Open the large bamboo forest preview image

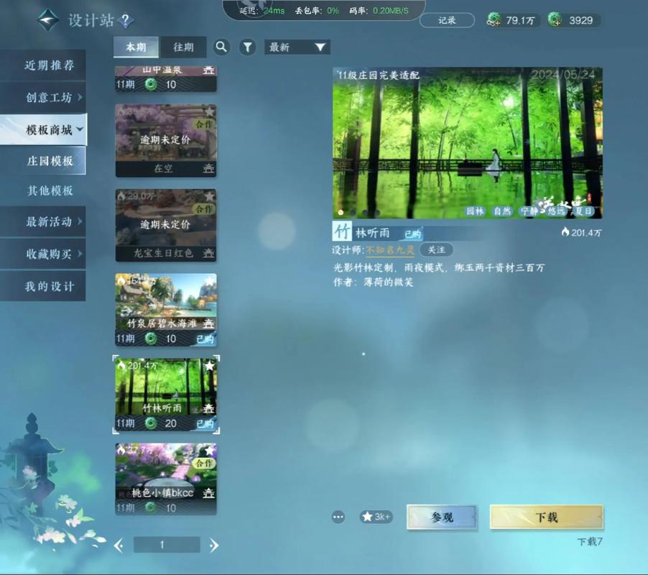click(x=468, y=142)
